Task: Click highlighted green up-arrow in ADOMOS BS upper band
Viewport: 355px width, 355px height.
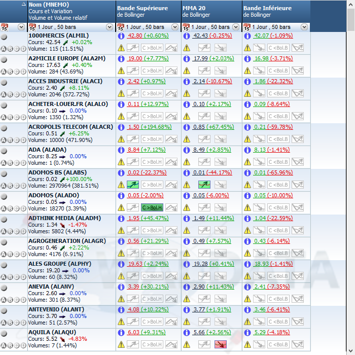Action: [x=133, y=185]
